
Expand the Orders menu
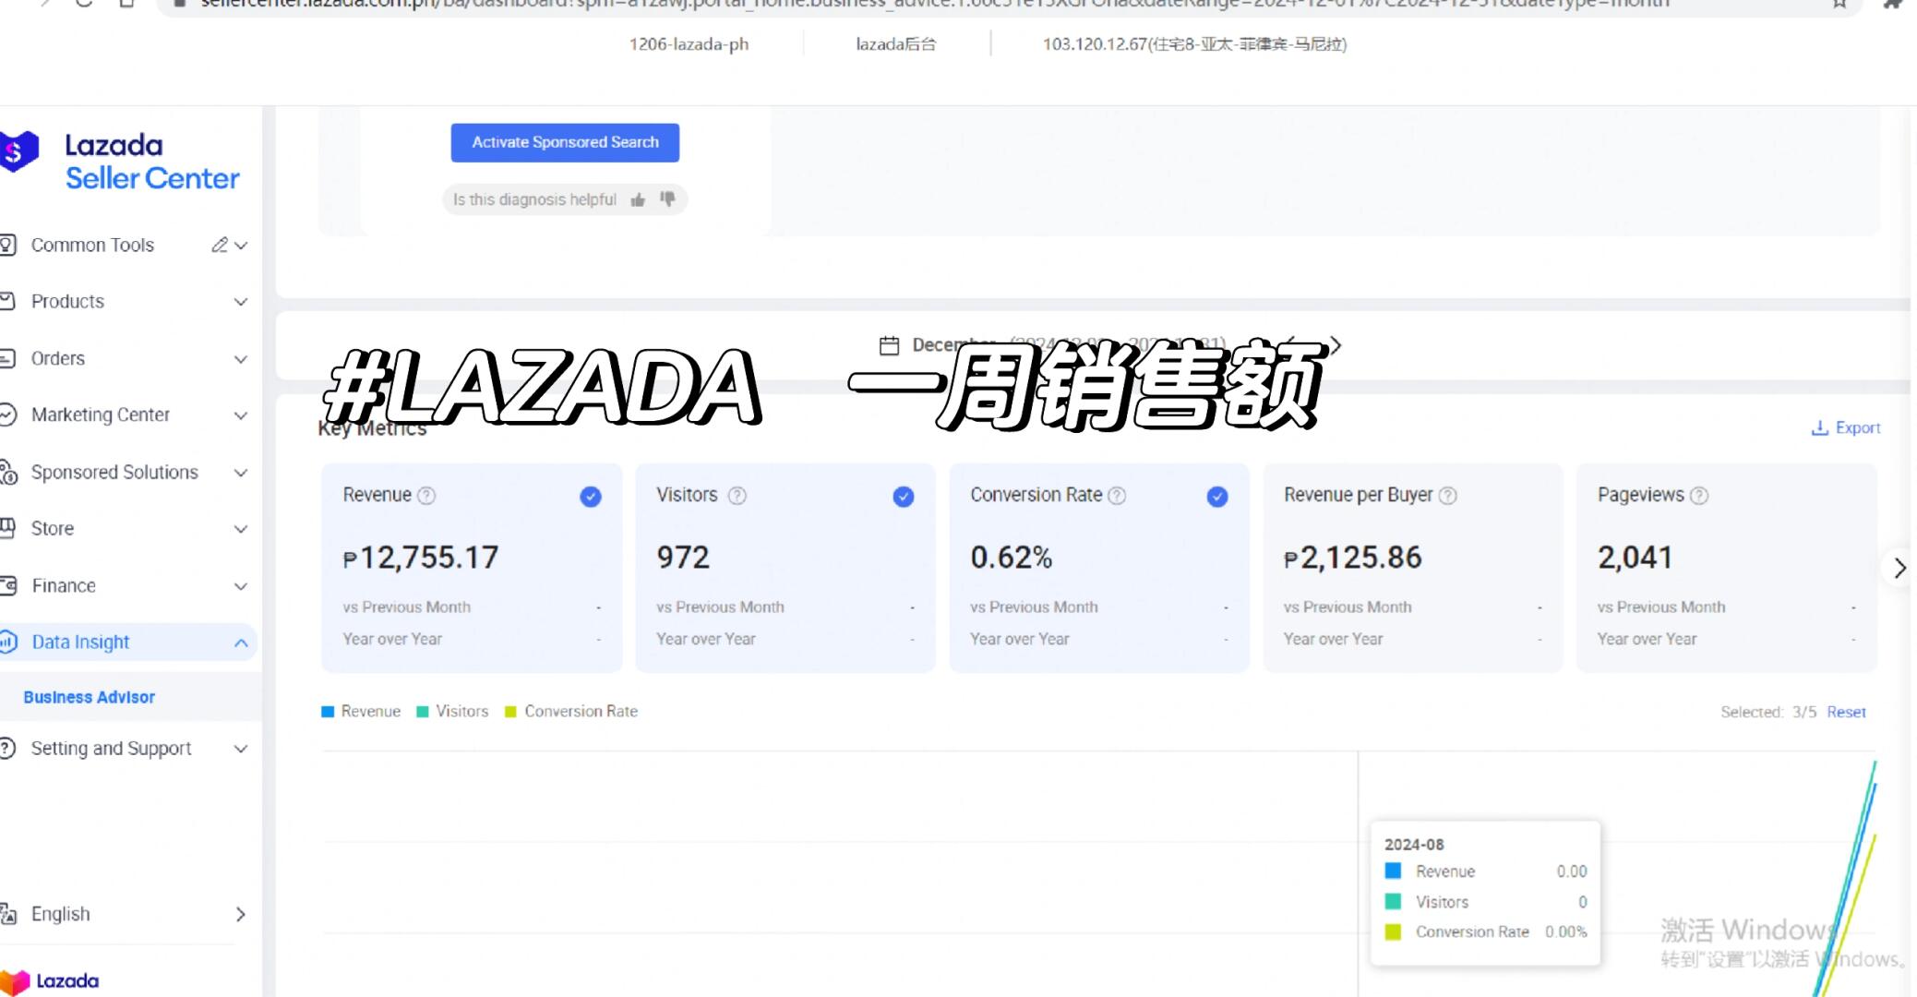click(x=241, y=359)
